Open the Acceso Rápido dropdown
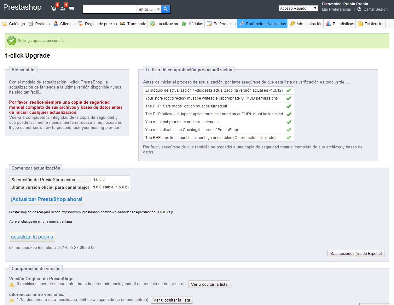394x305 pixels. (298, 9)
